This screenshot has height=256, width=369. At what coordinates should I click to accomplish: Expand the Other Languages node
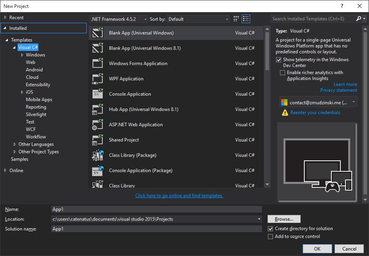(x=15, y=144)
